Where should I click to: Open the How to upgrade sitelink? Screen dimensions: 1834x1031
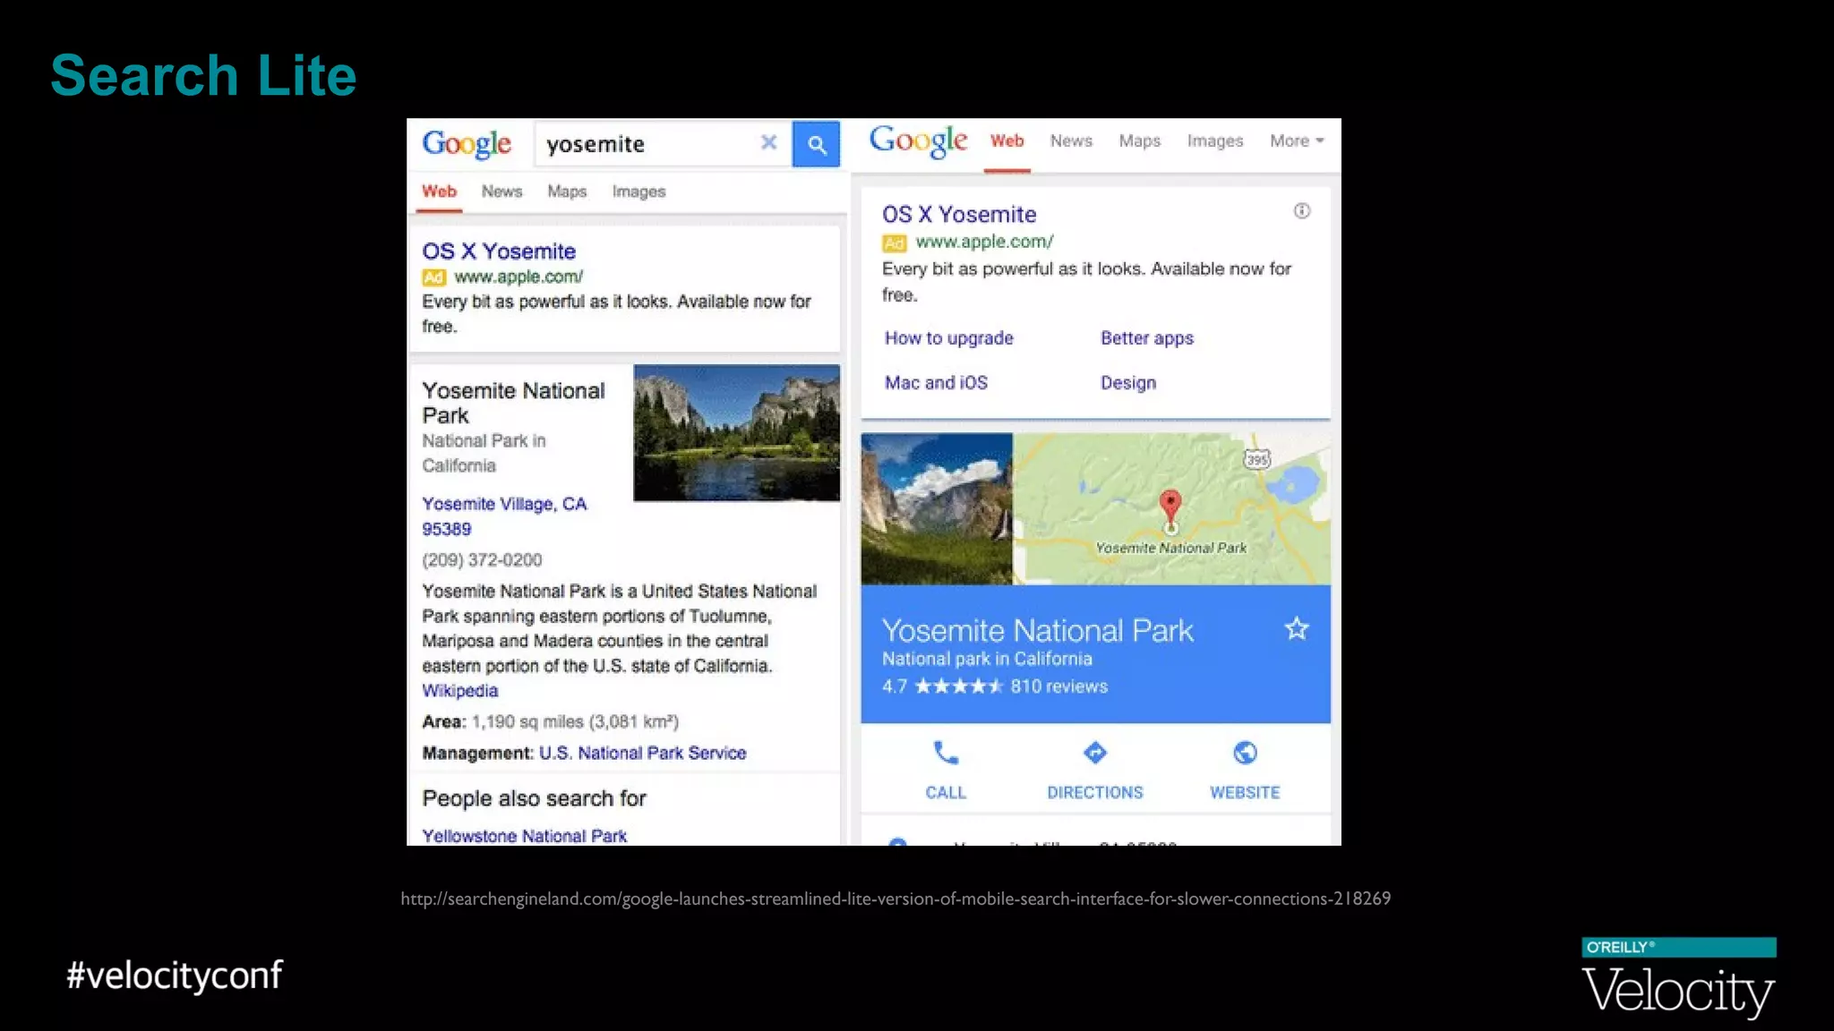(949, 338)
